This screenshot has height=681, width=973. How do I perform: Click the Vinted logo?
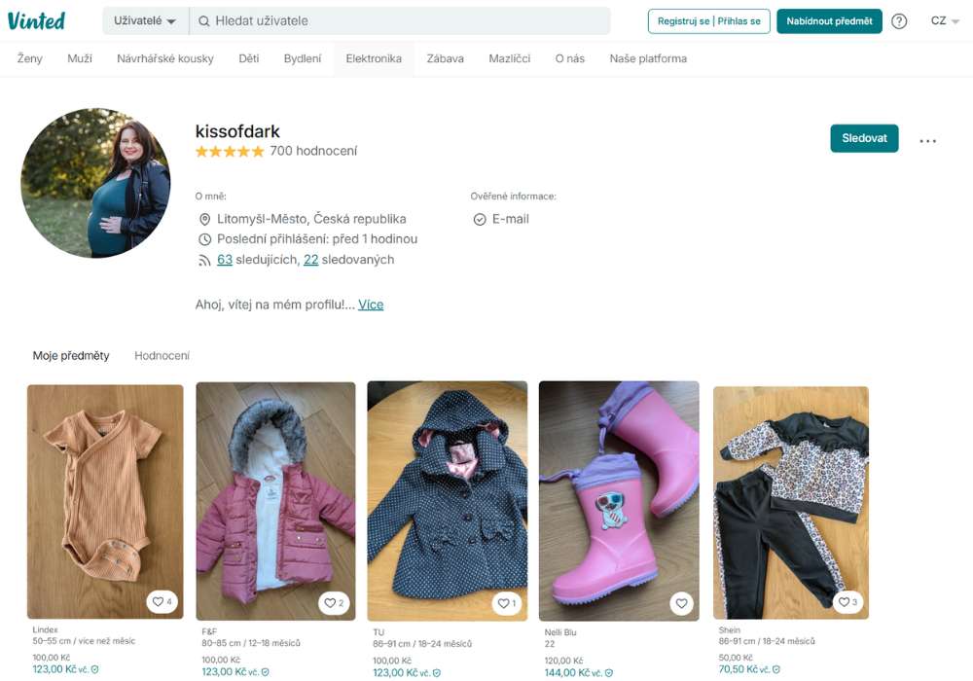(37, 19)
